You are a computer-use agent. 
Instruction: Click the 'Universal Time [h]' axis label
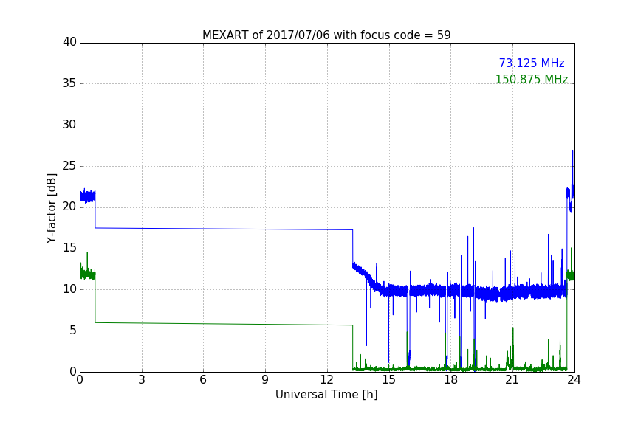[326, 395]
